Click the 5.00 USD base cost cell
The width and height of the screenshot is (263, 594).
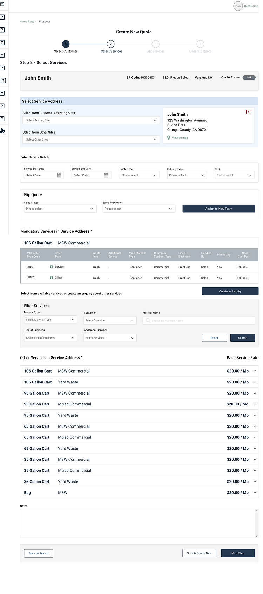(242, 278)
